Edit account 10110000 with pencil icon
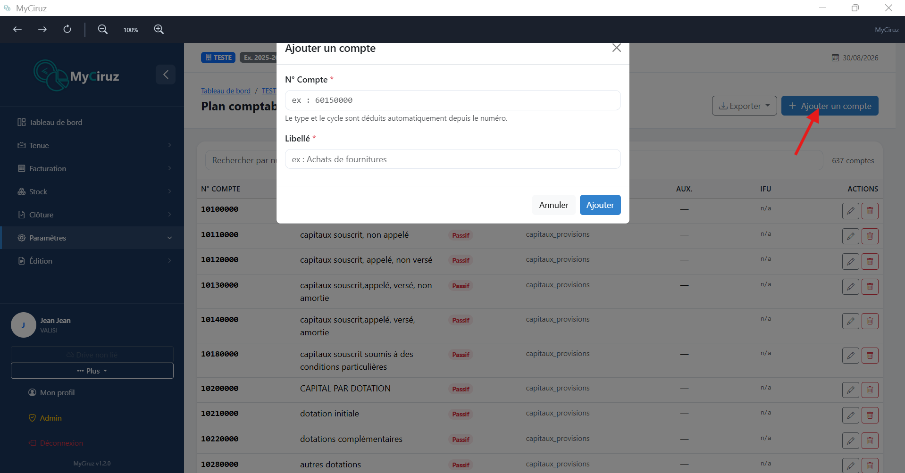Viewport: 905px width, 473px height. pos(850,236)
